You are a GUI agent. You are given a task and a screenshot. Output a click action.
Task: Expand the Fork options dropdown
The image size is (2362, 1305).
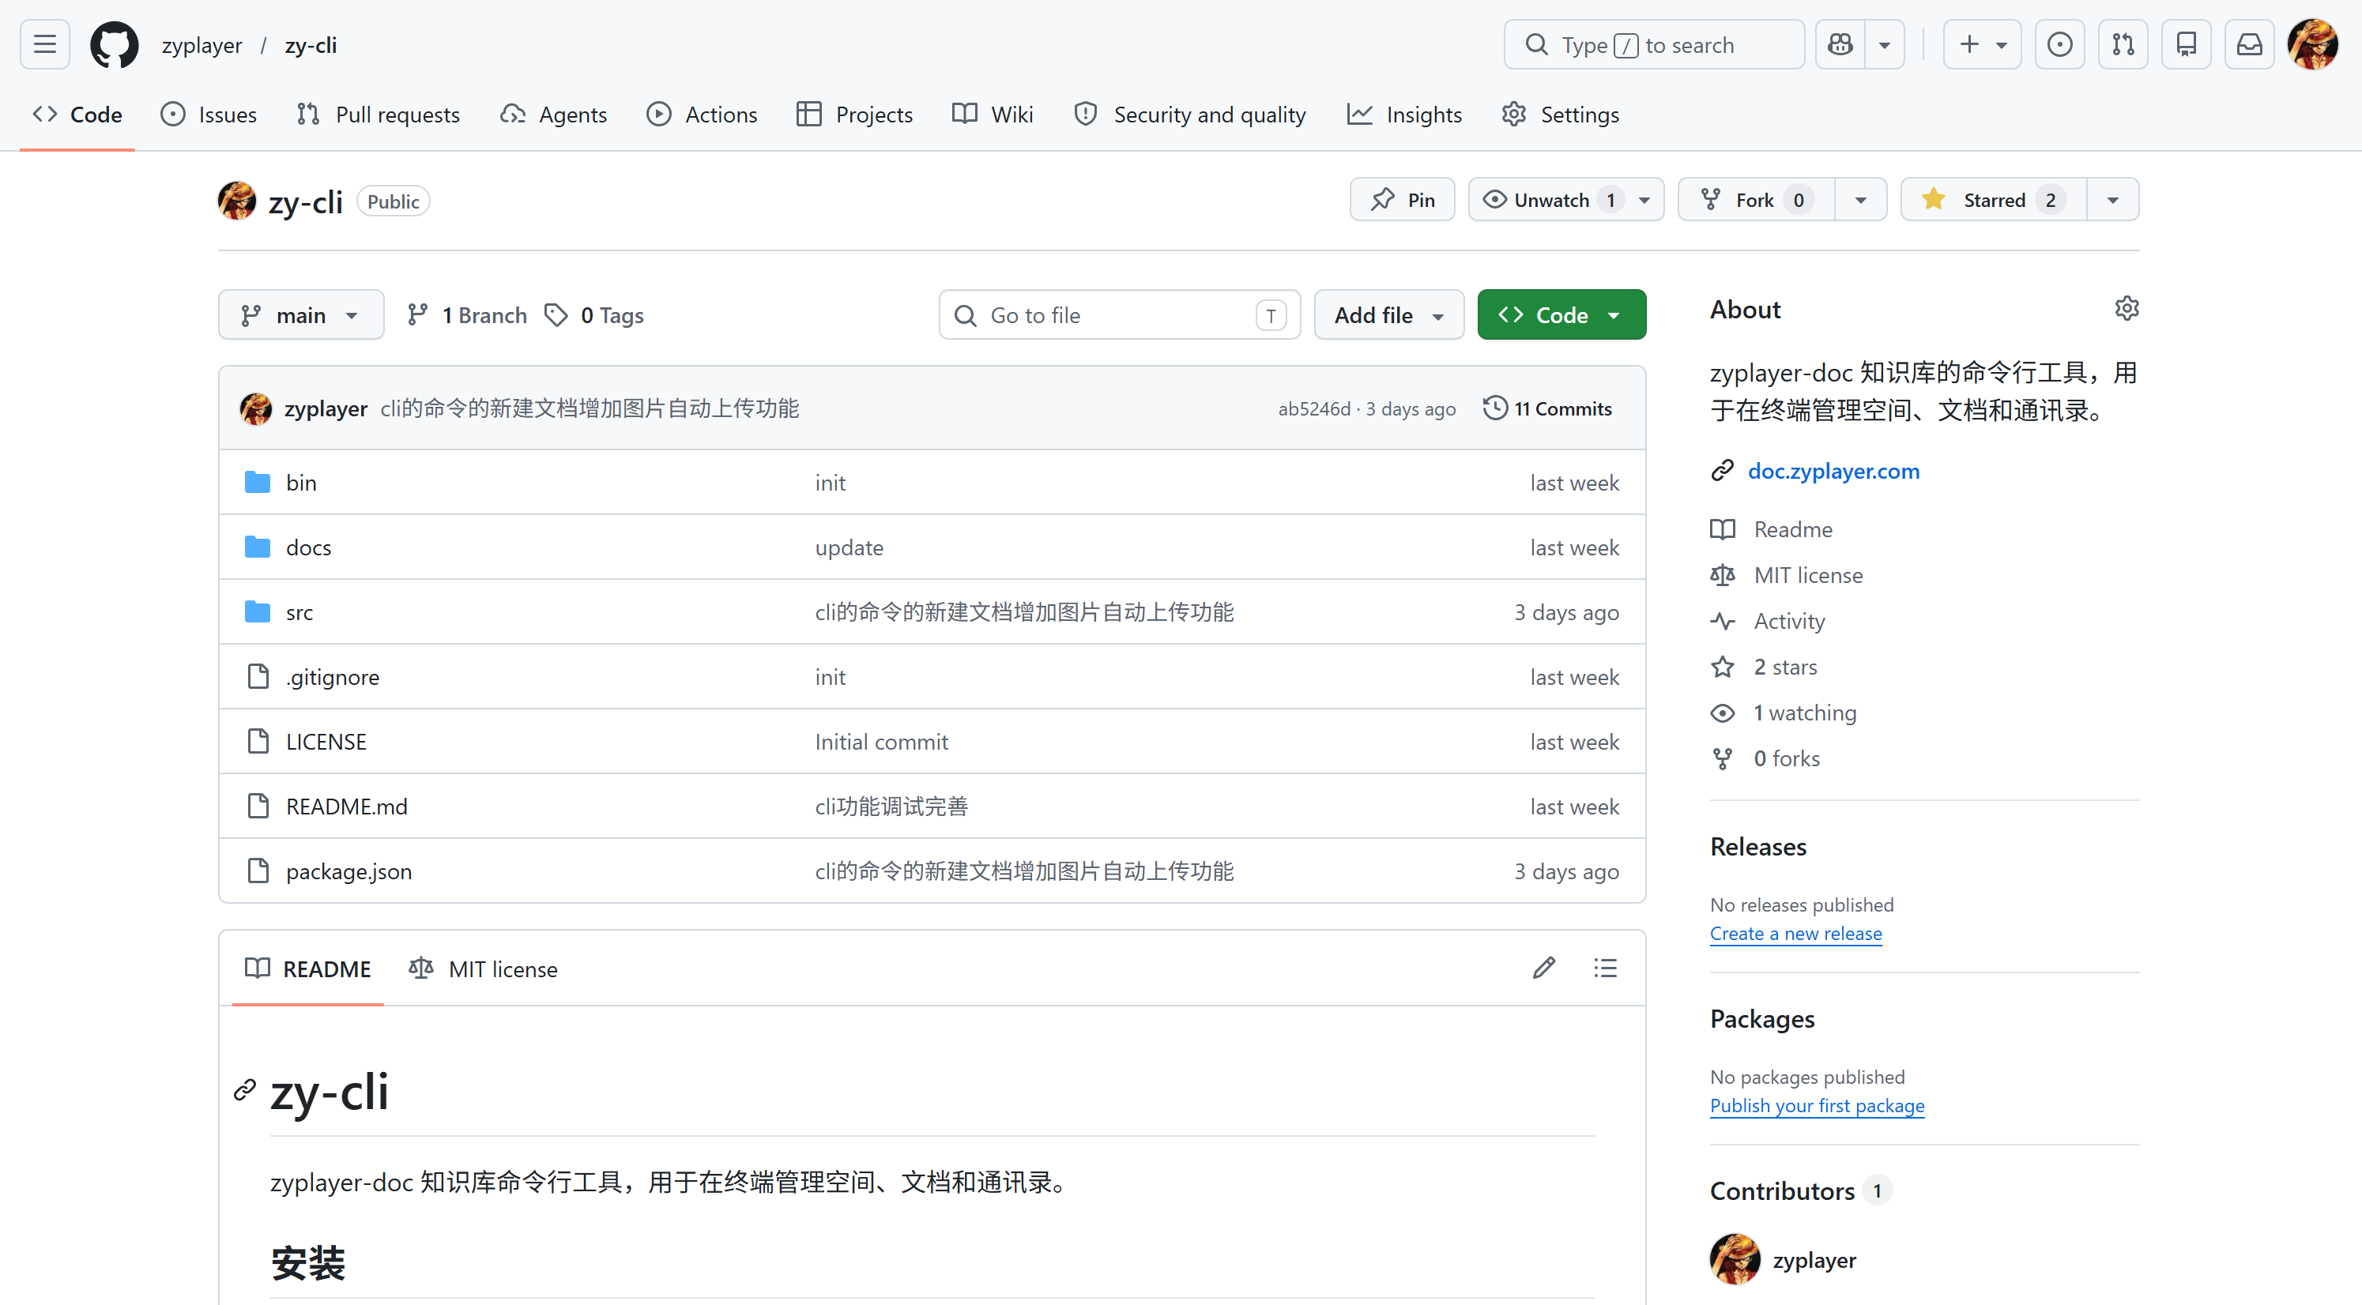pos(1860,200)
